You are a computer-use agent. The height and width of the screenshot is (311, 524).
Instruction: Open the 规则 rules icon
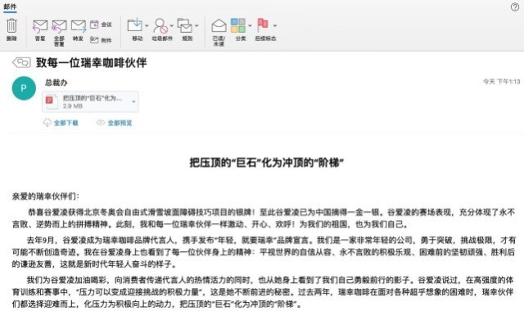click(x=185, y=25)
